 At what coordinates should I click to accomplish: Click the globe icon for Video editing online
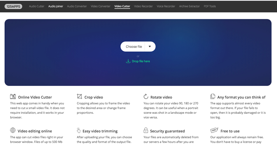[13, 130]
